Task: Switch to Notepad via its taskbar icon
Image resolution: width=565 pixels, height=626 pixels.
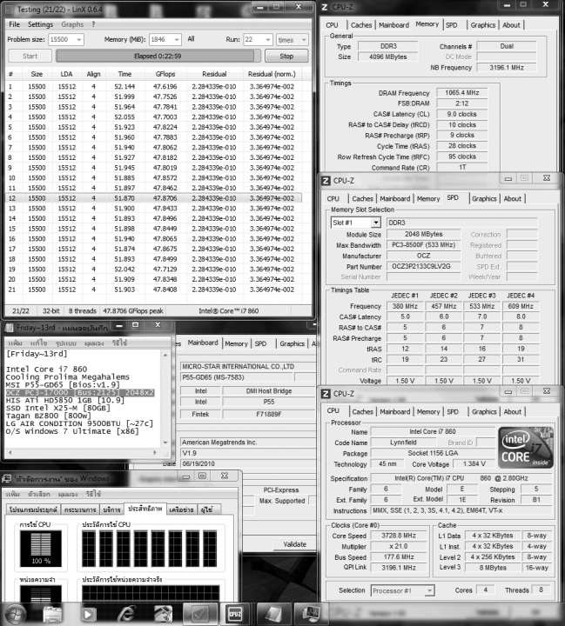Action: click(x=274, y=614)
